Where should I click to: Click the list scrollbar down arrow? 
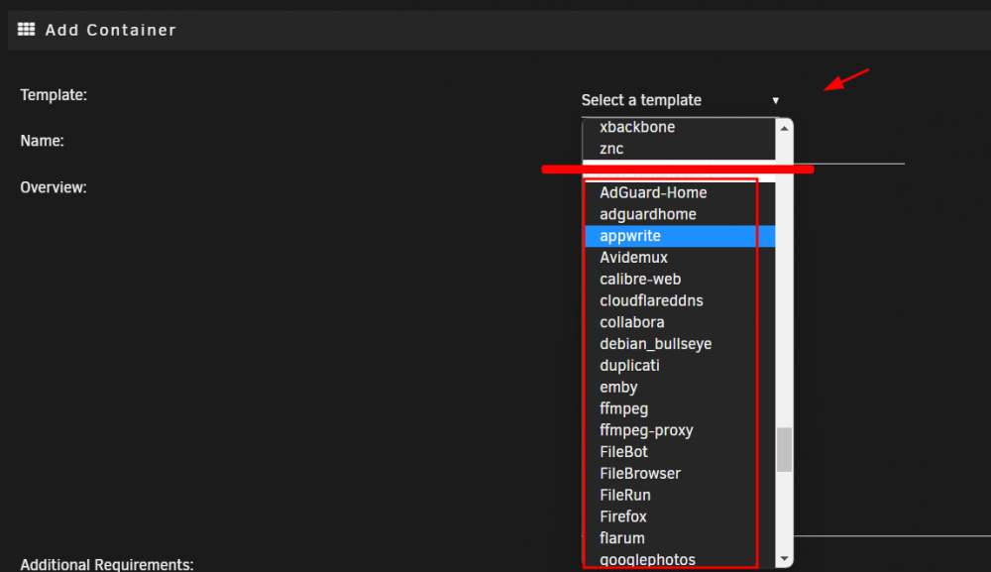click(784, 559)
